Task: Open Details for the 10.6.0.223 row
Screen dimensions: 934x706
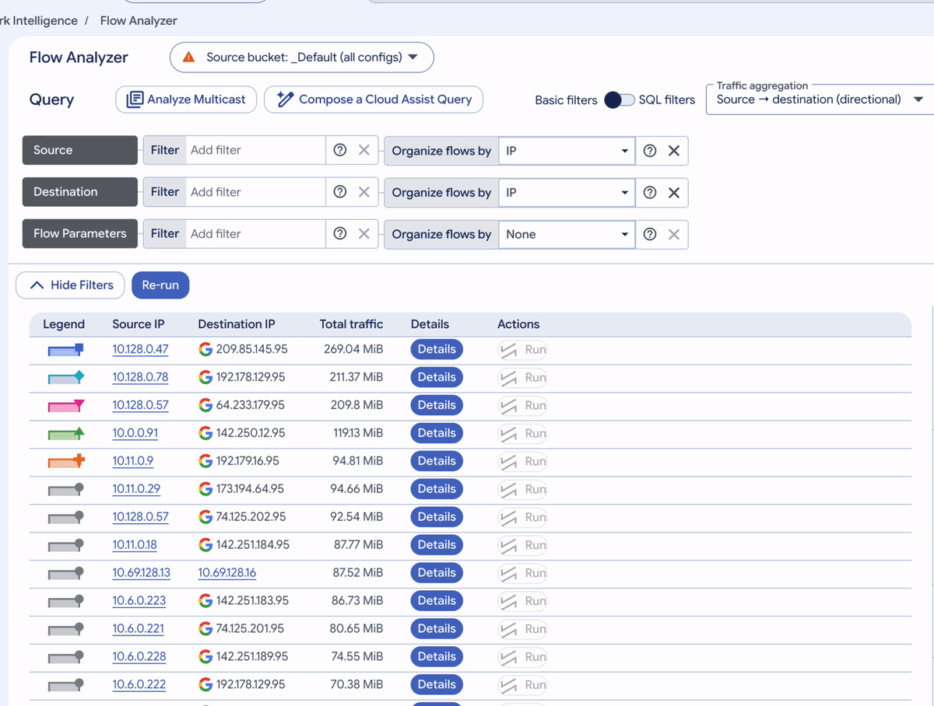Action: [x=437, y=601]
